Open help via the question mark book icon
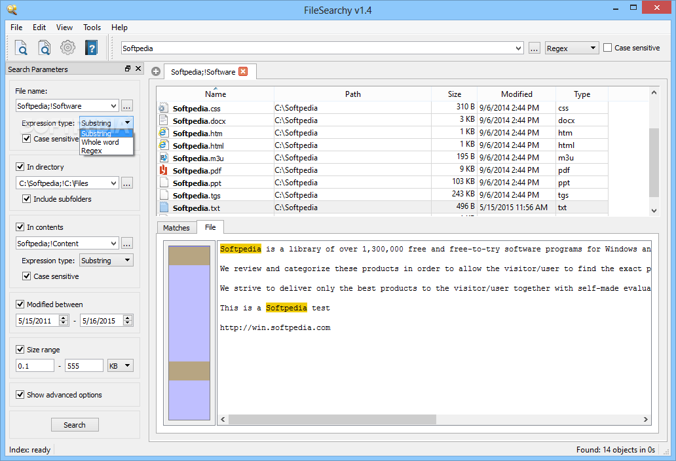 91,47
